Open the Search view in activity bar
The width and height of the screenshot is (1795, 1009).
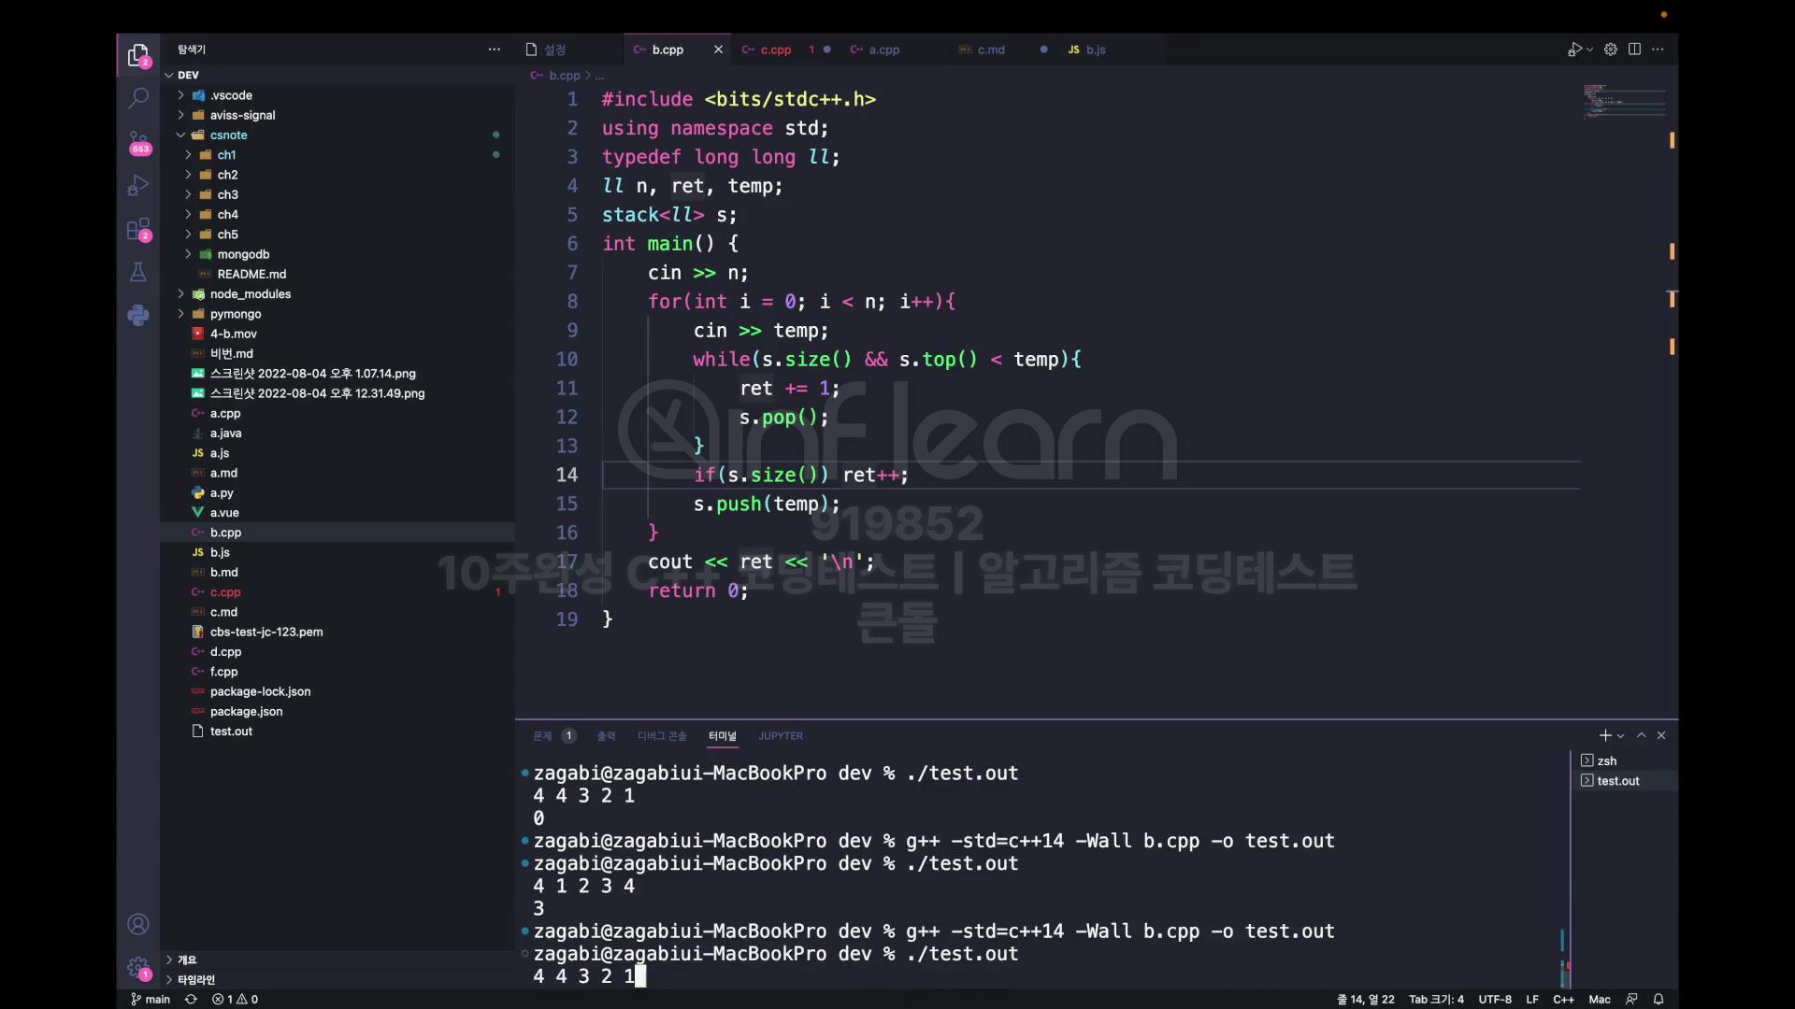[x=138, y=97]
